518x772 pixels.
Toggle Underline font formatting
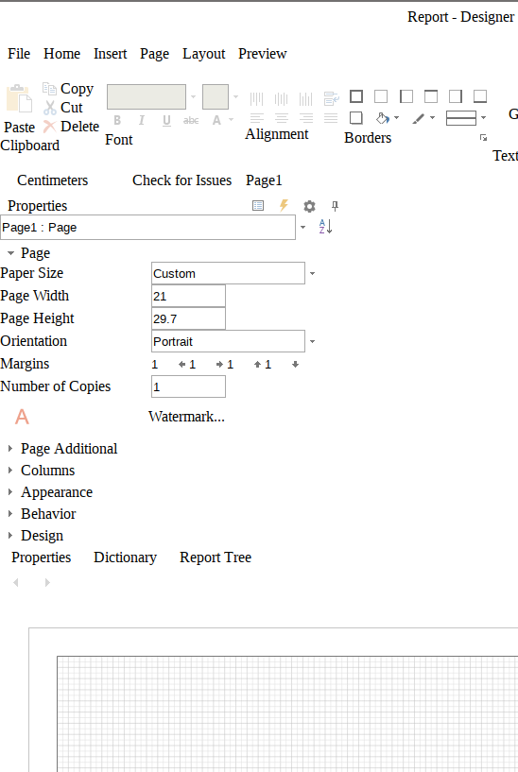pyautogui.click(x=166, y=121)
